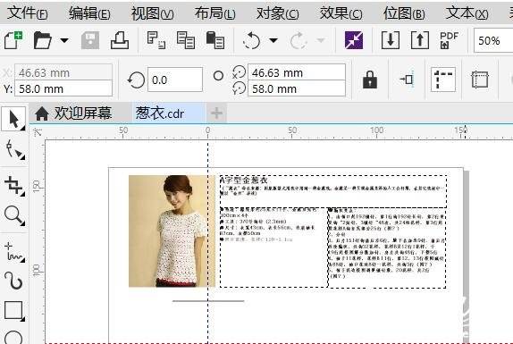Click the Copy icon in the toolbar
This screenshot has width=513, height=344.
186,40
